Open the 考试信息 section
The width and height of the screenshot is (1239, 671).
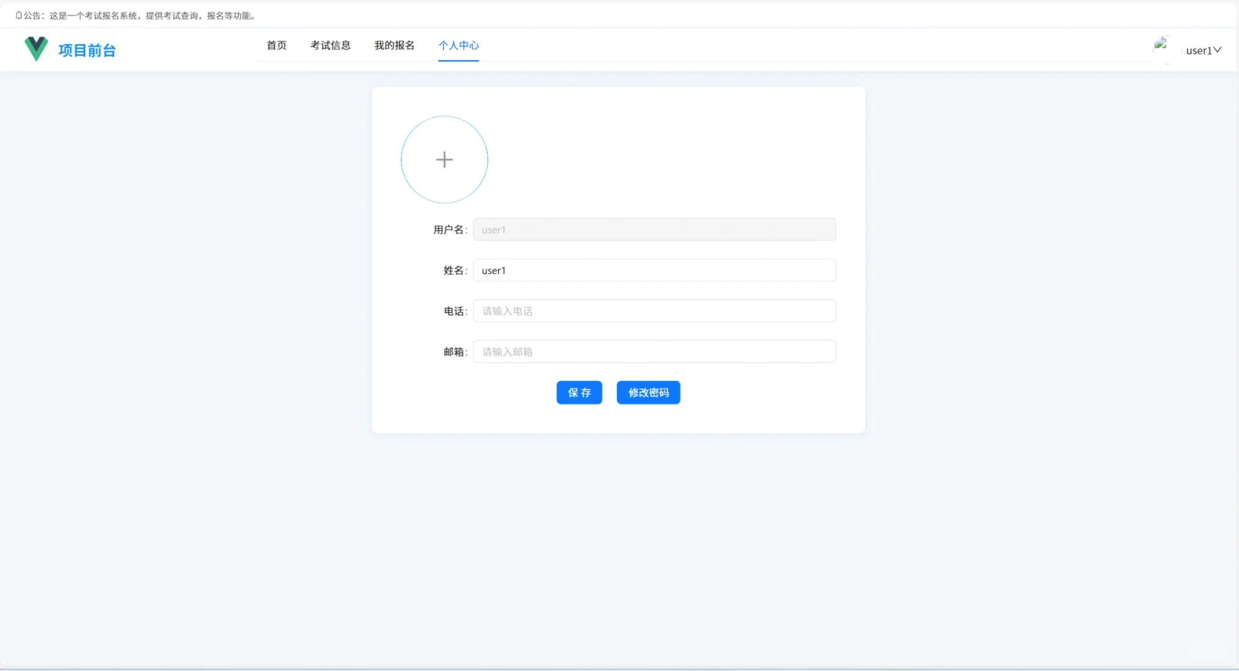click(331, 45)
